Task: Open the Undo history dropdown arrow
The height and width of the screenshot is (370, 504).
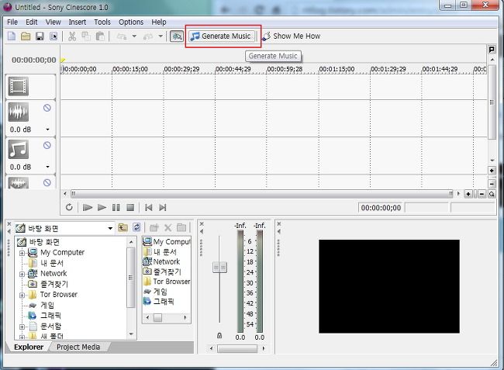Action: click(x=134, y=36)
